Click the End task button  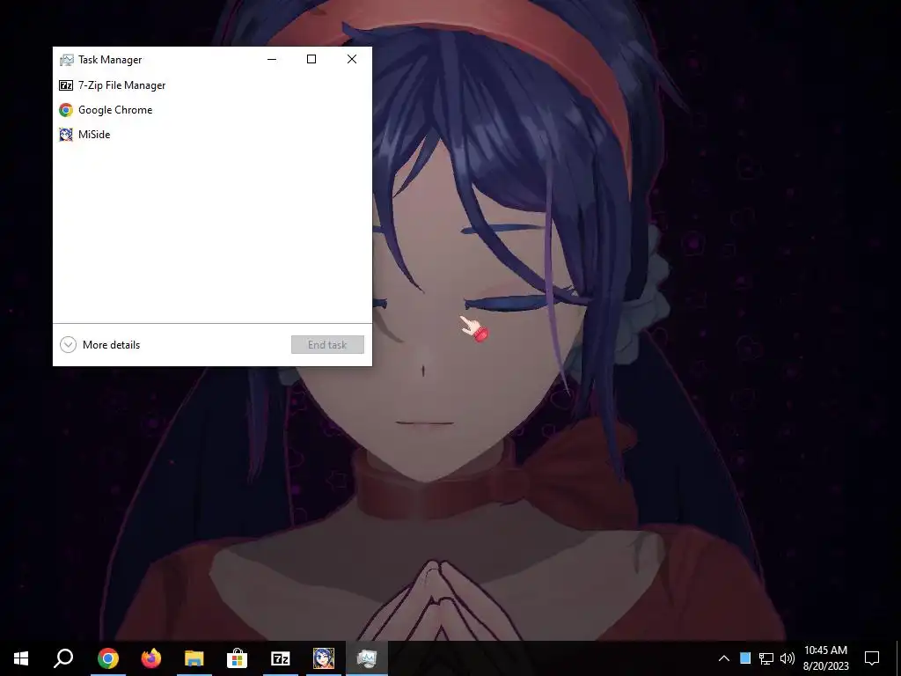327,345
